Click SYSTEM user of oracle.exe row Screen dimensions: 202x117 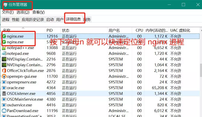116,88
